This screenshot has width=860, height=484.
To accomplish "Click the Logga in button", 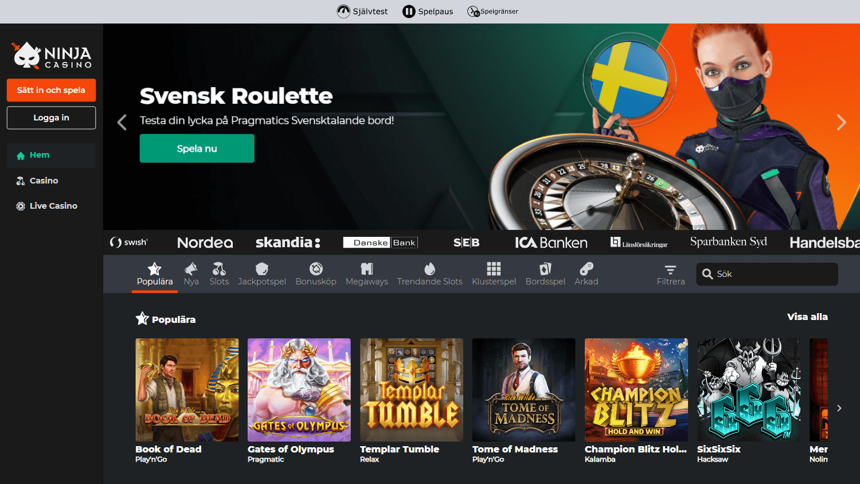I will [51, 118].
